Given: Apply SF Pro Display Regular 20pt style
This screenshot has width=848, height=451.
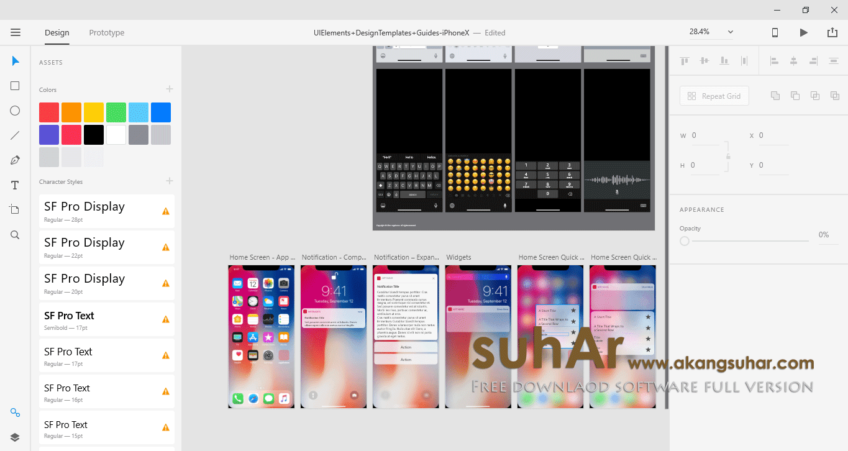Looking at the screenshot, I should [107, 283].
